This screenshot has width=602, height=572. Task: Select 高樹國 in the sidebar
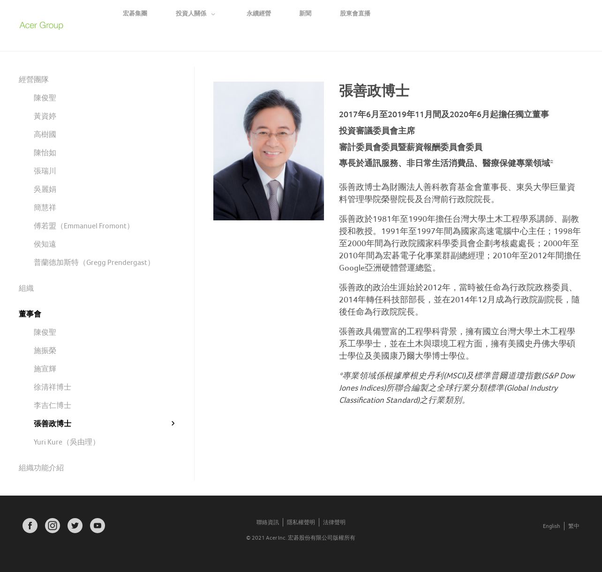[x=45, y=134]
